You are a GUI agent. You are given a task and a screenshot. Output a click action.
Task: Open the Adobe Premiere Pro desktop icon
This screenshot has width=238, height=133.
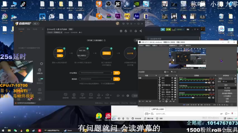click(x=118, y=16)
